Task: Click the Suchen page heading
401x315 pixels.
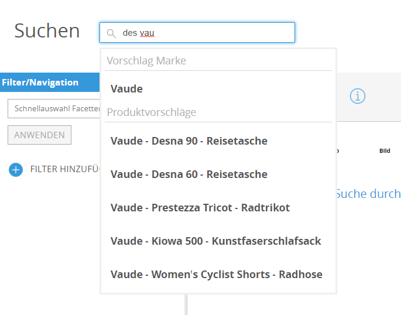Action: coord(47,31)
